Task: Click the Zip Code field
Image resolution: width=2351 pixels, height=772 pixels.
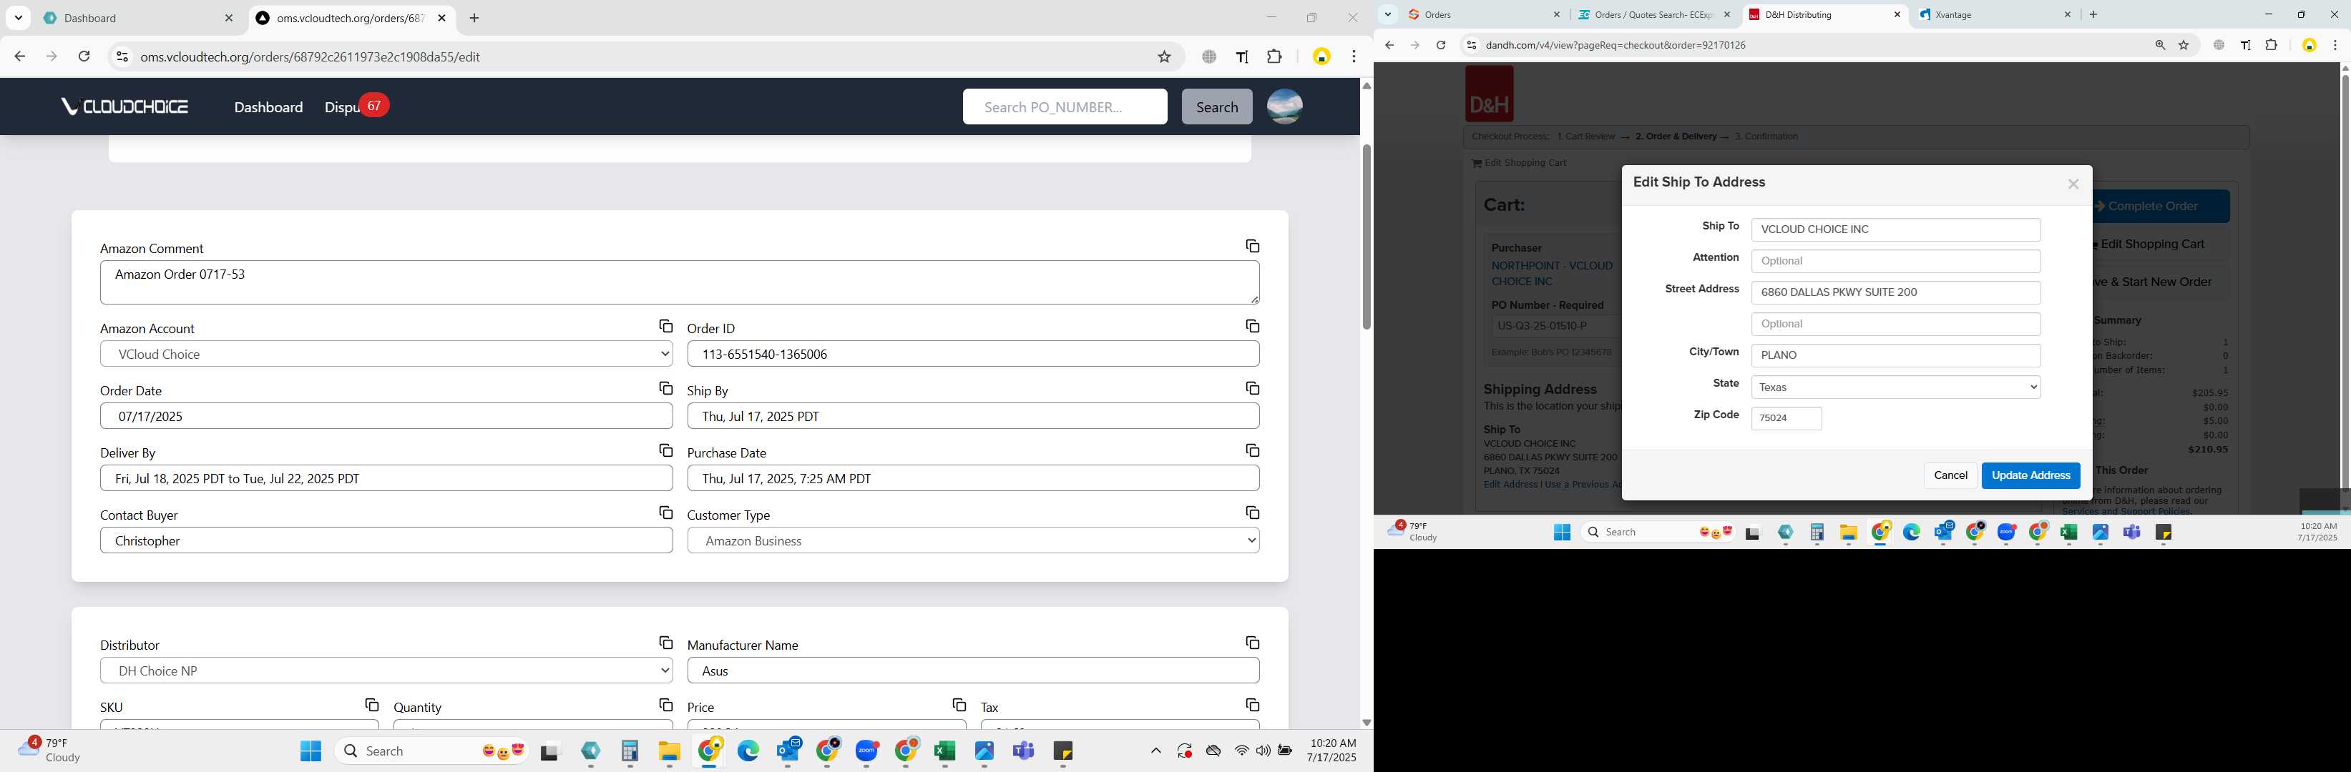Action: [x=1786, y=418]
